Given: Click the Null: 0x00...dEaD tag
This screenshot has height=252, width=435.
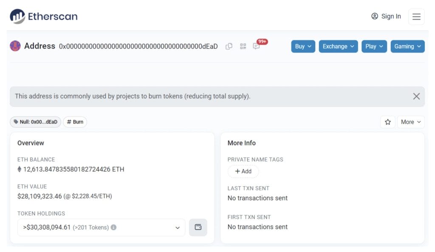Looking at the screenshot, I should tap(36, 122).
